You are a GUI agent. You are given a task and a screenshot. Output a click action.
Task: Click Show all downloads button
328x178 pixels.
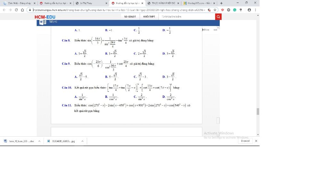[x=245, y=141]
